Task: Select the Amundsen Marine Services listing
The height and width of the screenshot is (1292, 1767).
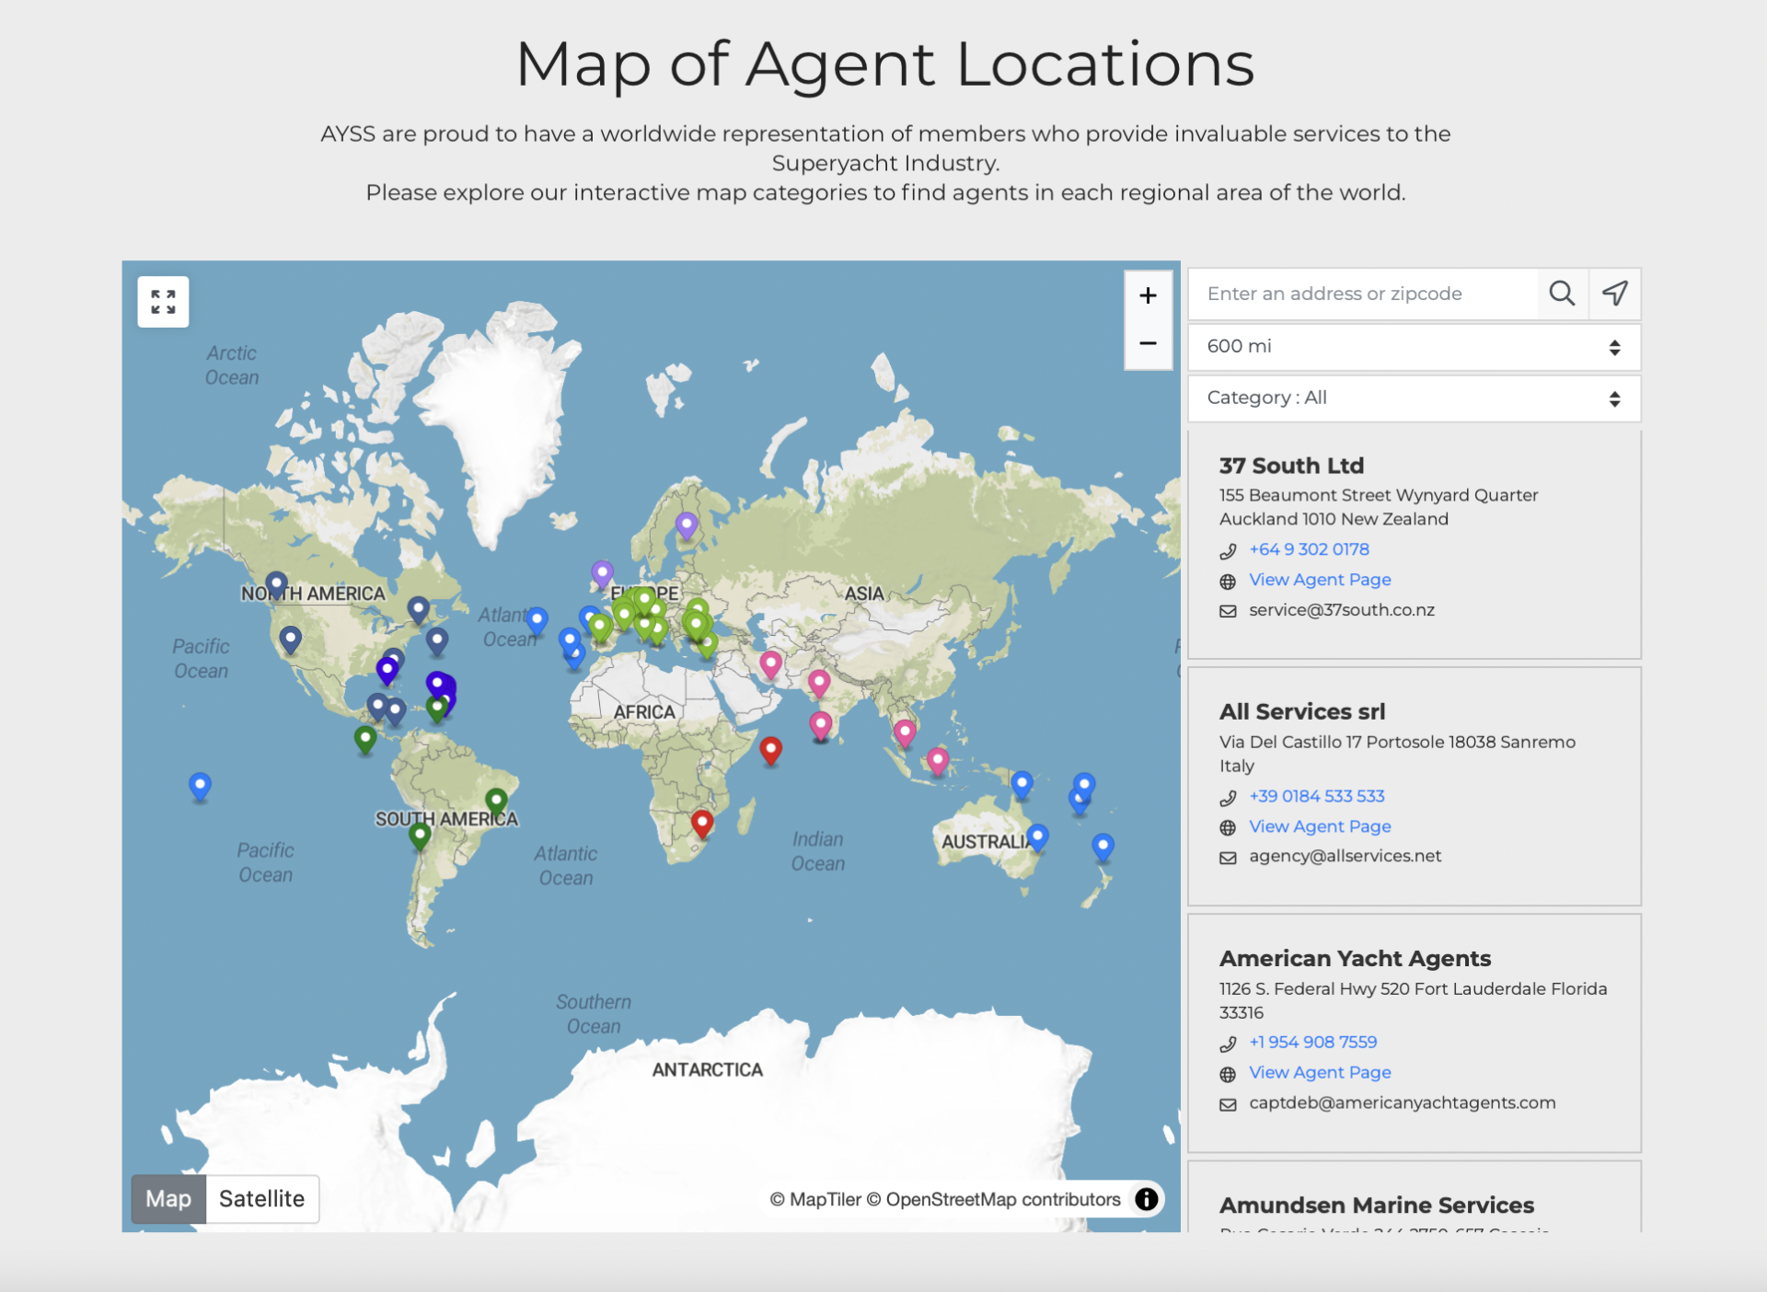Action: click(x=1376, y=1205)
